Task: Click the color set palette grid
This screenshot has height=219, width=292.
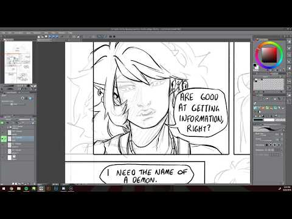Action: (x=268, y=84)
